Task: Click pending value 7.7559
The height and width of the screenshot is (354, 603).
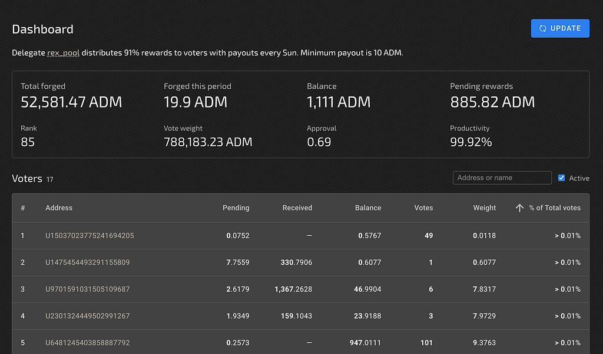Action: 238,263
